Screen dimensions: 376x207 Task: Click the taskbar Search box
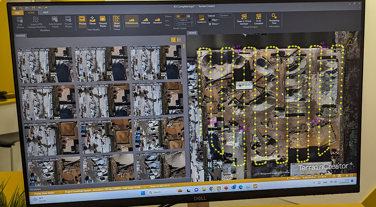(x=166, y=192)
